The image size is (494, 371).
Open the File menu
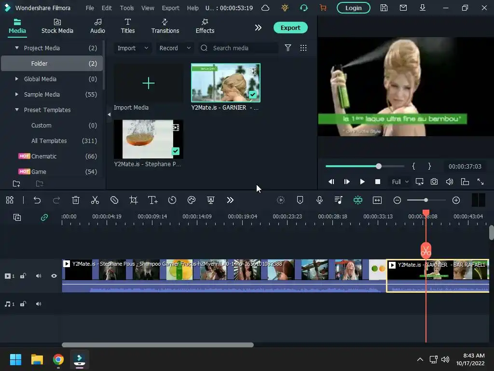pos(90,8)
